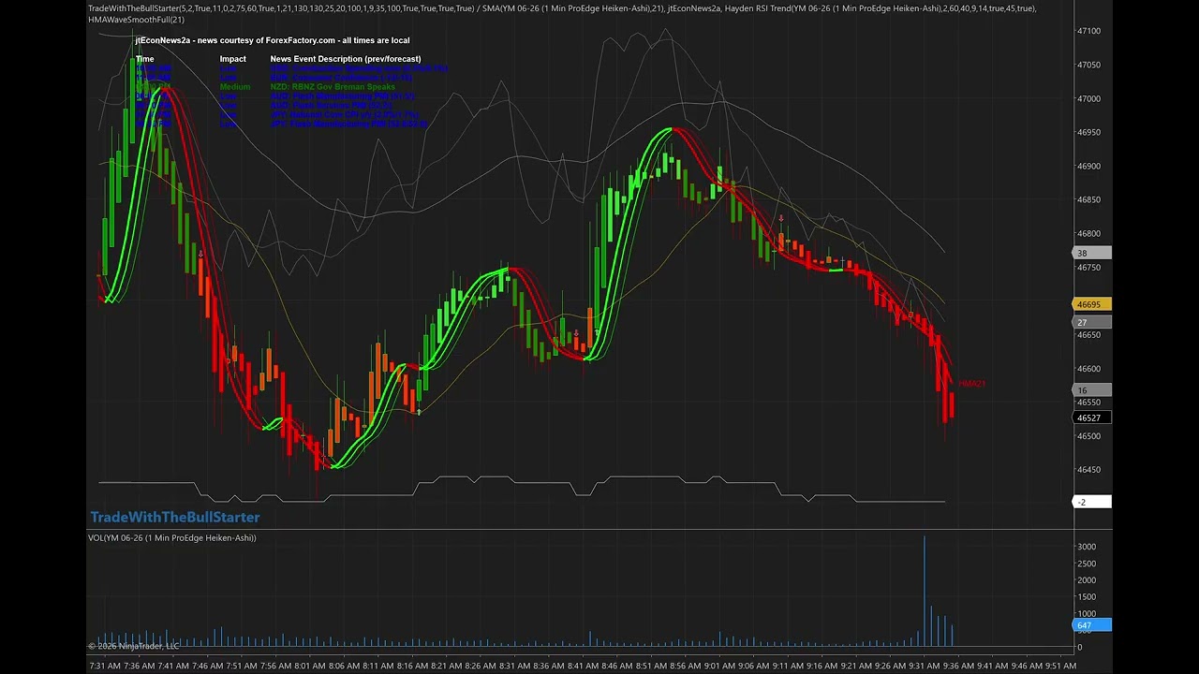Viewport: 1199px width, 674px height.
Task: Click the black 46527 current price marker
Action: click(x=1091, y=418)
